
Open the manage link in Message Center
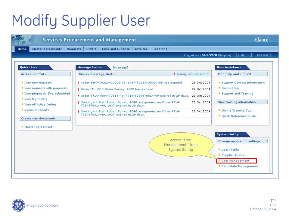(x=120, y=67)
